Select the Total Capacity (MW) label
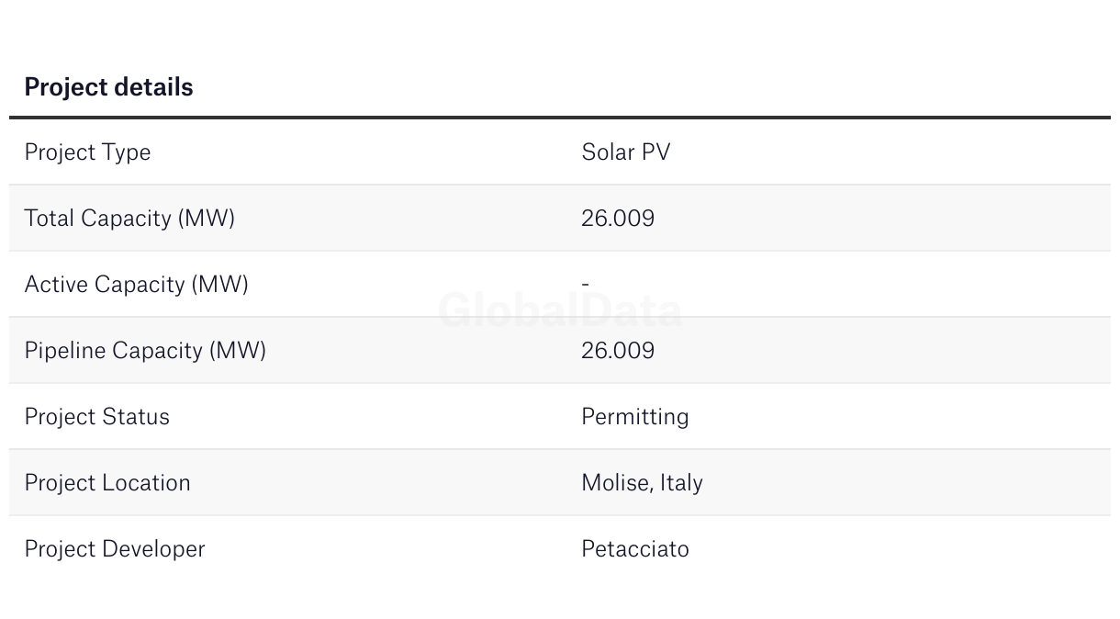This screenshot has height=619, width=1120. point(129,219)
